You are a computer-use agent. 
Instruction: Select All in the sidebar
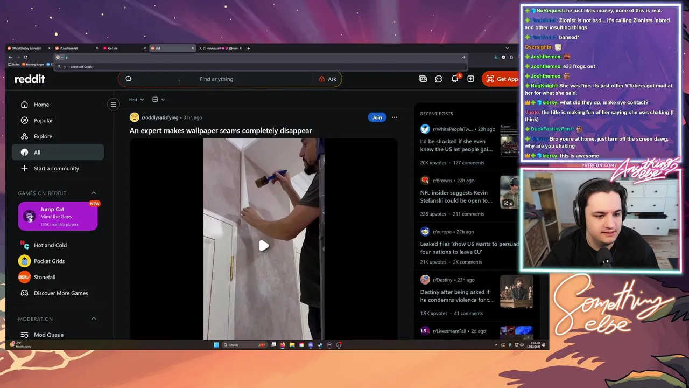coord(58,153)
